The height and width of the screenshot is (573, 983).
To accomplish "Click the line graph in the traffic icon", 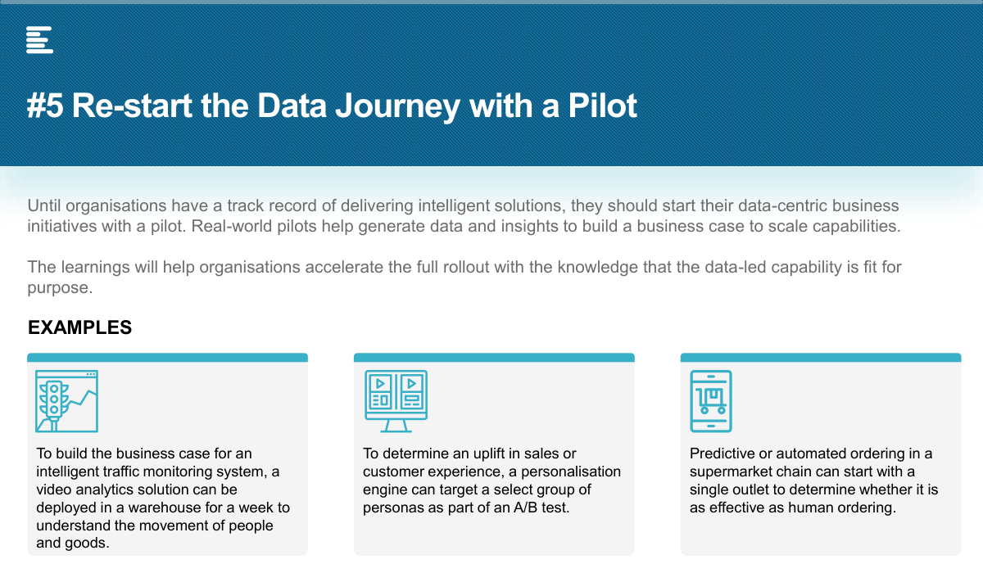I will coord(81,402).
